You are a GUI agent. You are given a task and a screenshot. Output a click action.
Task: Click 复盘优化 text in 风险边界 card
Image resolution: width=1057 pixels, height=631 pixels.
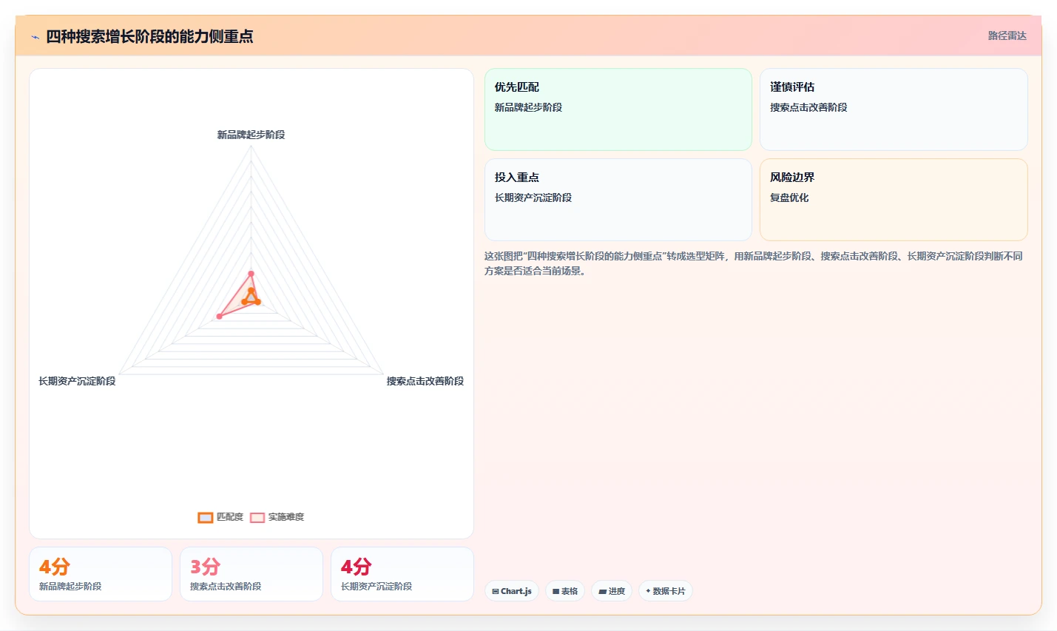point(789,198)
